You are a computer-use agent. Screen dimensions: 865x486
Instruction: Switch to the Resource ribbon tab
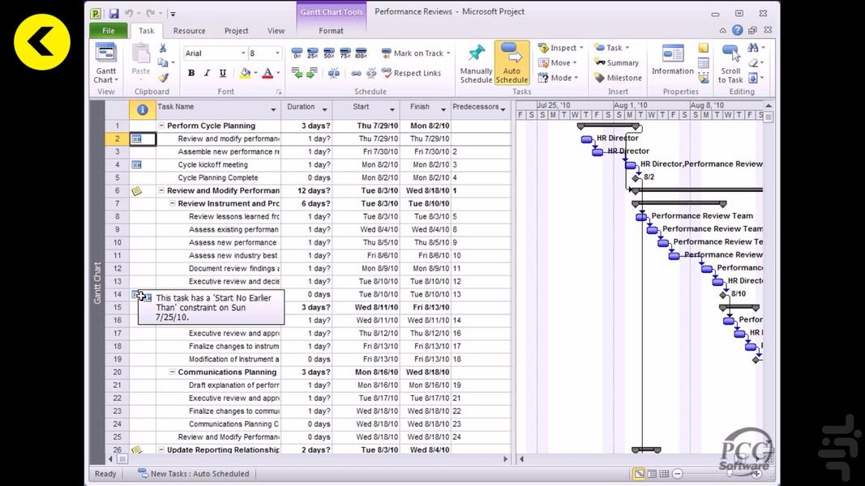pos(189,31)
